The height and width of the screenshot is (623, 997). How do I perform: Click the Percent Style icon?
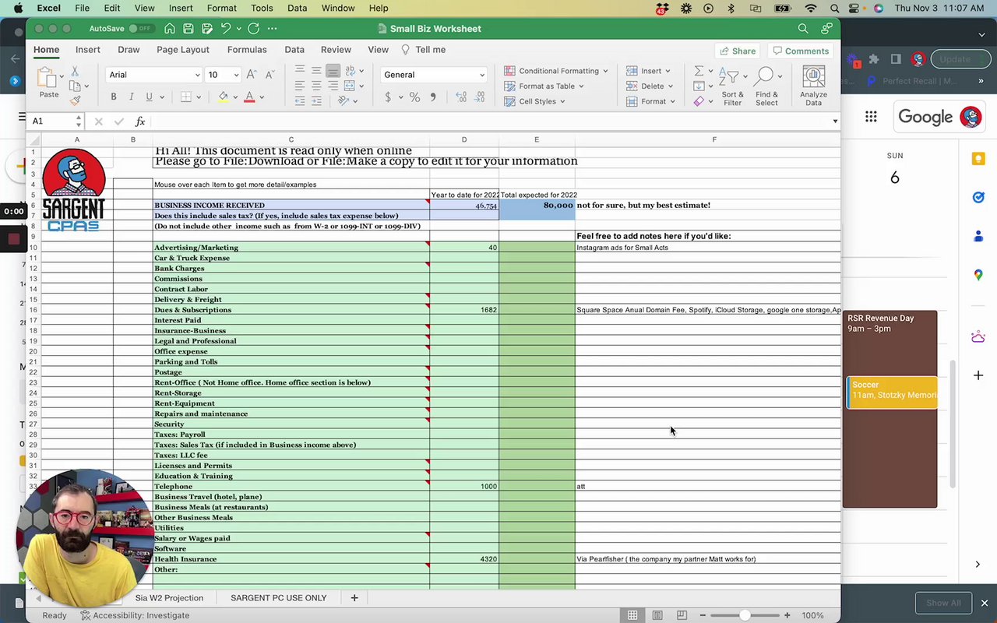point(414,97)
